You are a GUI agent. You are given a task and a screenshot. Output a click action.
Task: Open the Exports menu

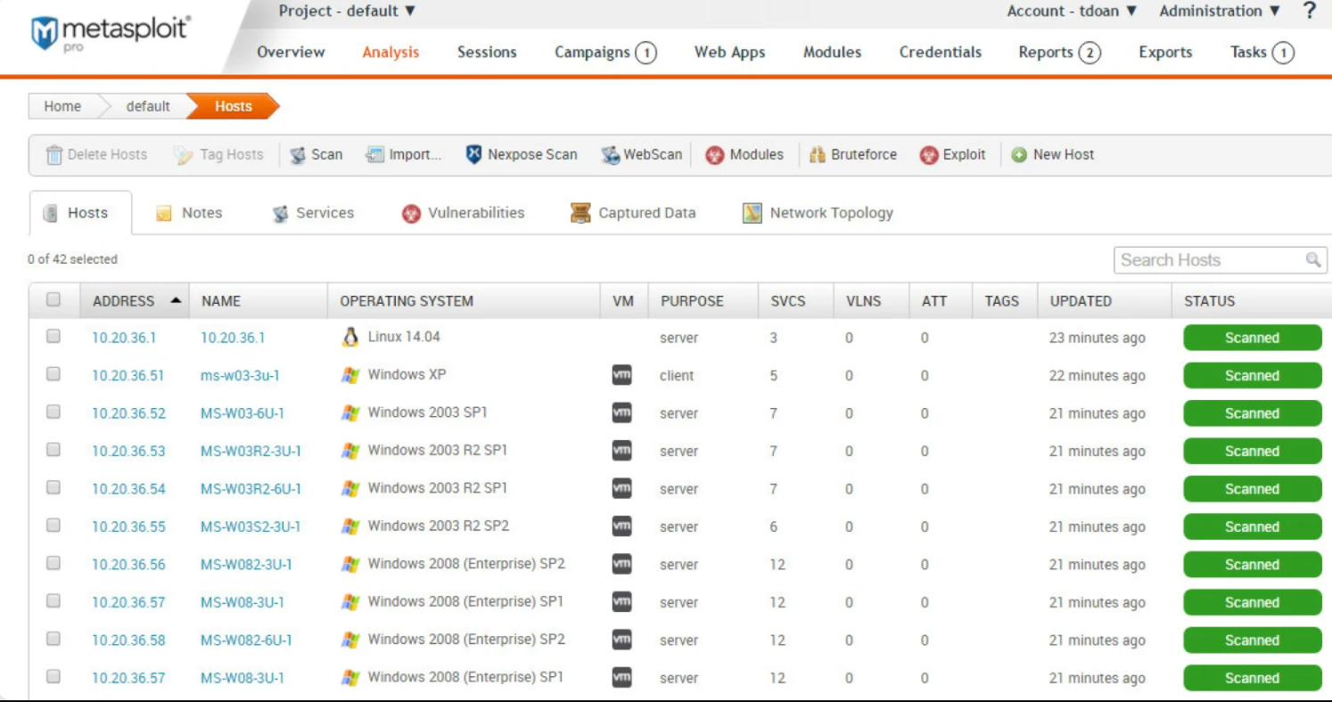click(x=1165, y=53)
